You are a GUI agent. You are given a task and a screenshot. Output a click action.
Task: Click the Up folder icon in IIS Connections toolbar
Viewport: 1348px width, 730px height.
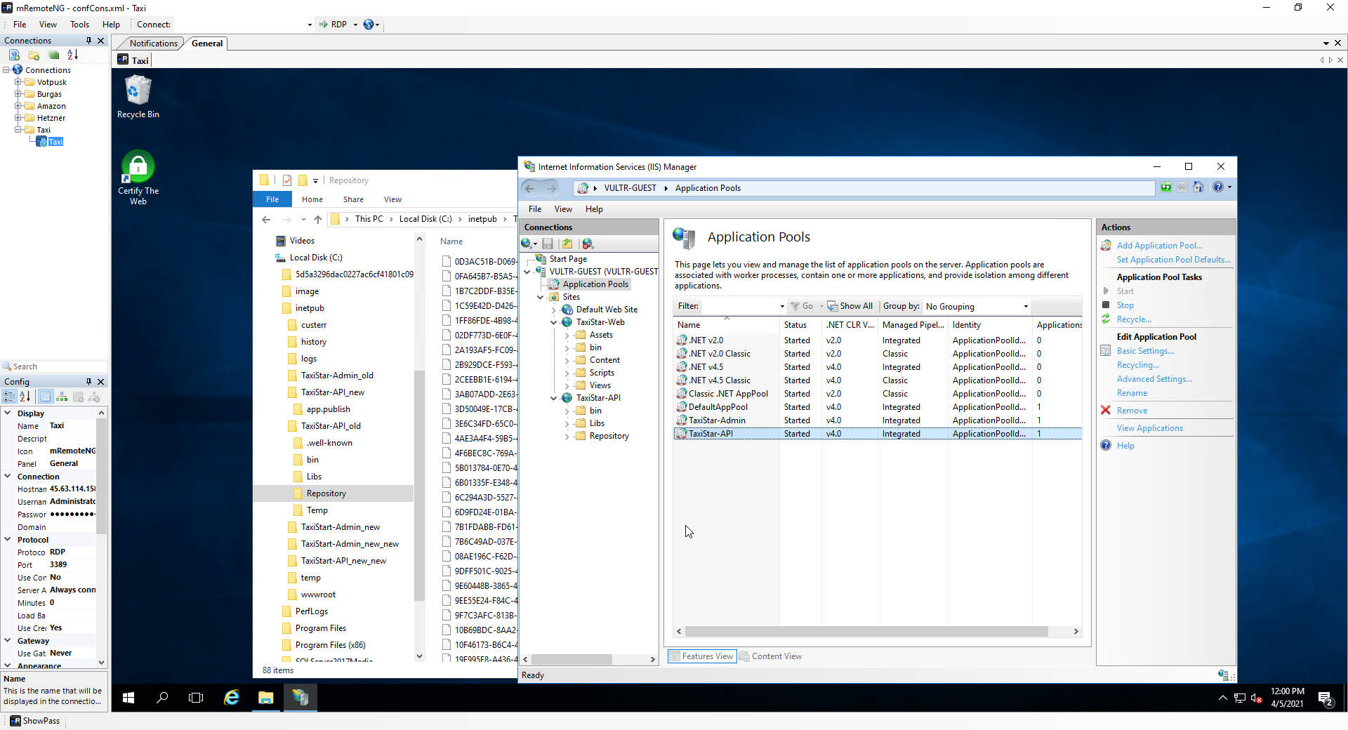point(567,244)
